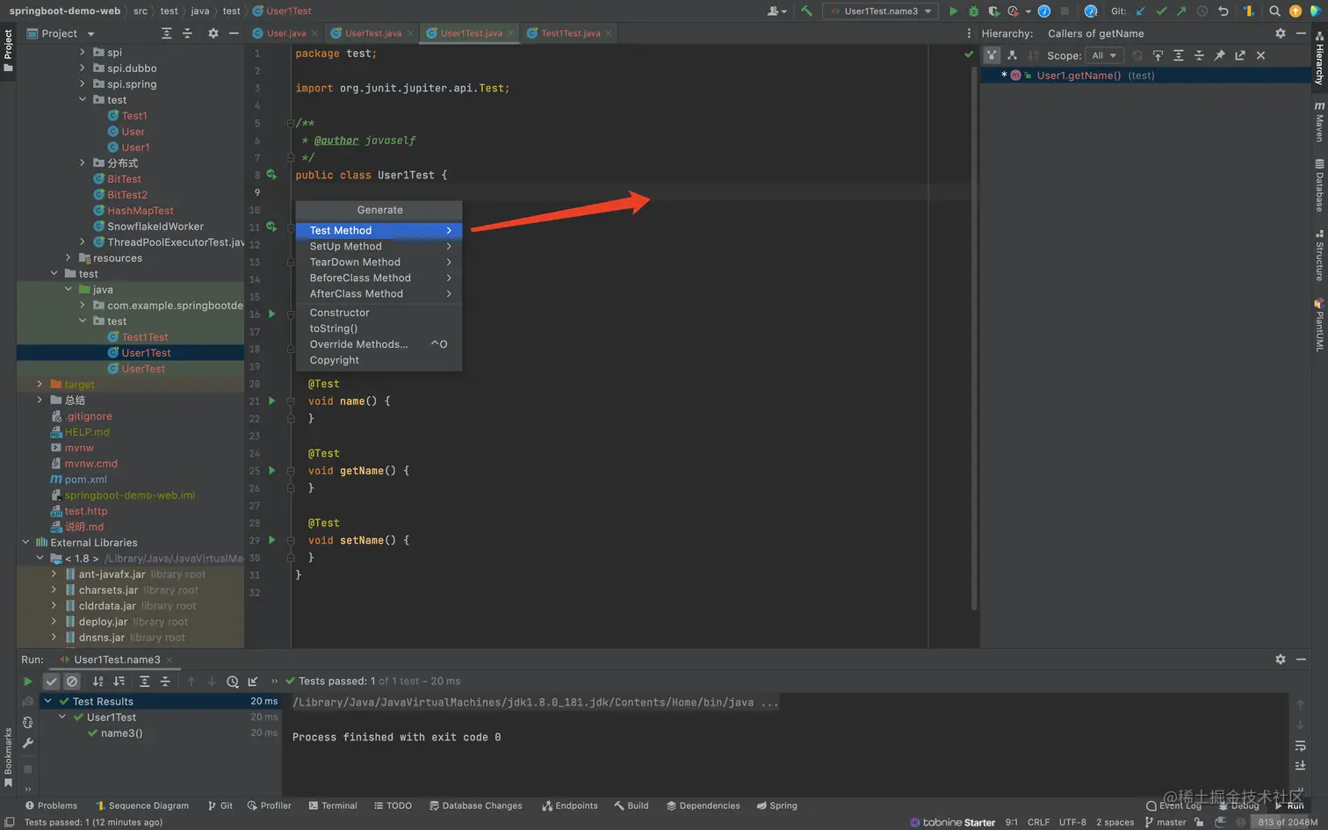This screenshot has width=1328, height=830.
Task: Click master branch in status bar
Action: tap(1166, 822)
